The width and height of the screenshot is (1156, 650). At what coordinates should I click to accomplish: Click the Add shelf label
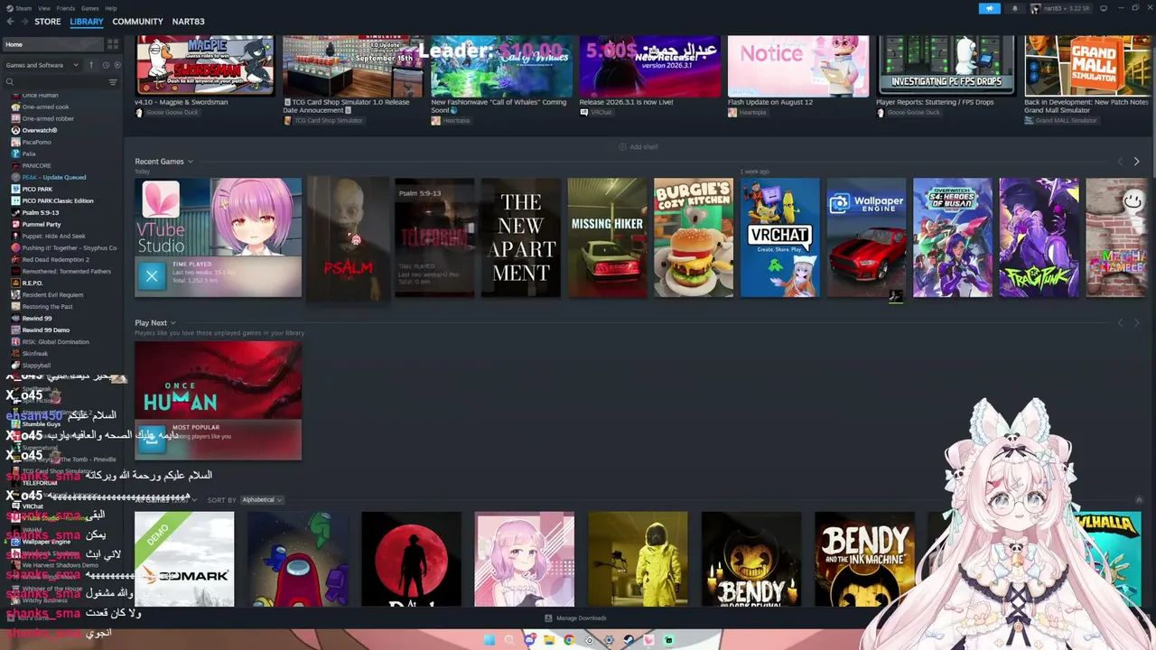pyautogui.click(x=644, y=147)
